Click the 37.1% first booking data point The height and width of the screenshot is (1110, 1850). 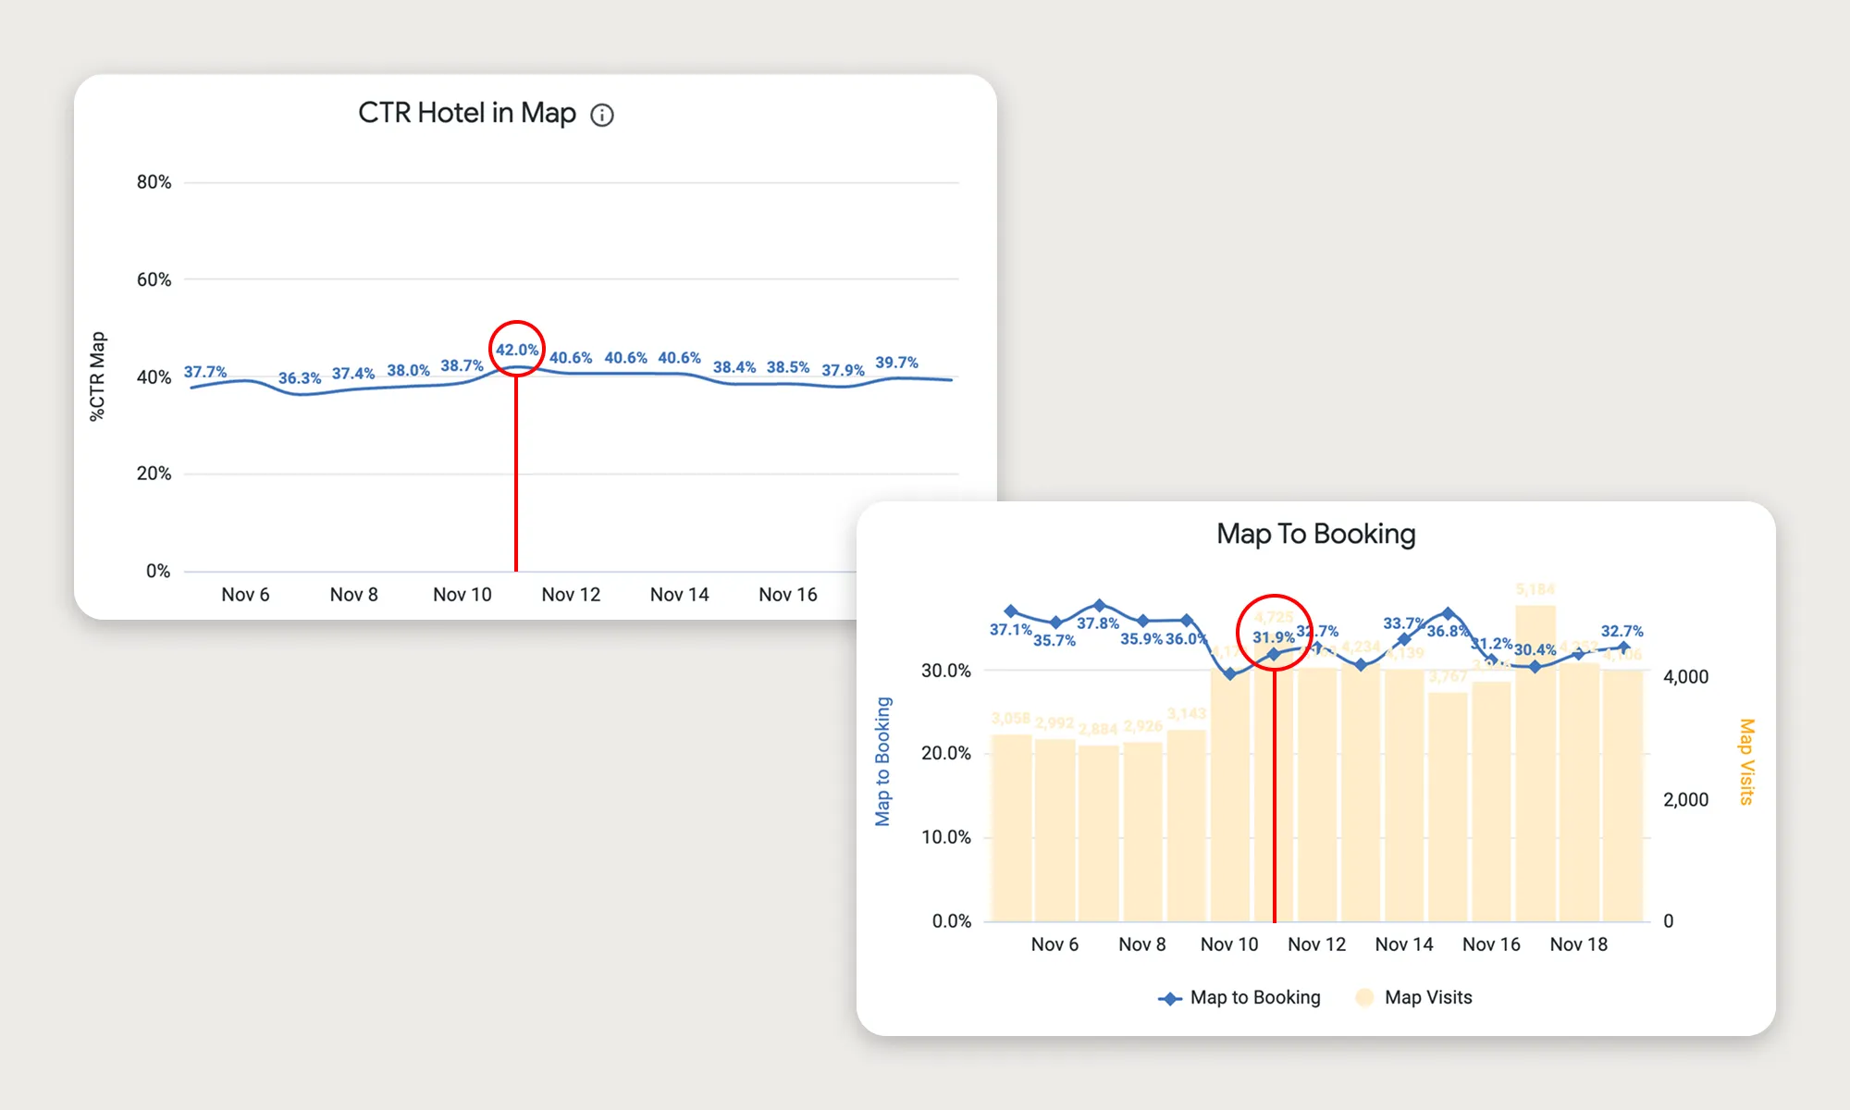tap(1011, 611)
